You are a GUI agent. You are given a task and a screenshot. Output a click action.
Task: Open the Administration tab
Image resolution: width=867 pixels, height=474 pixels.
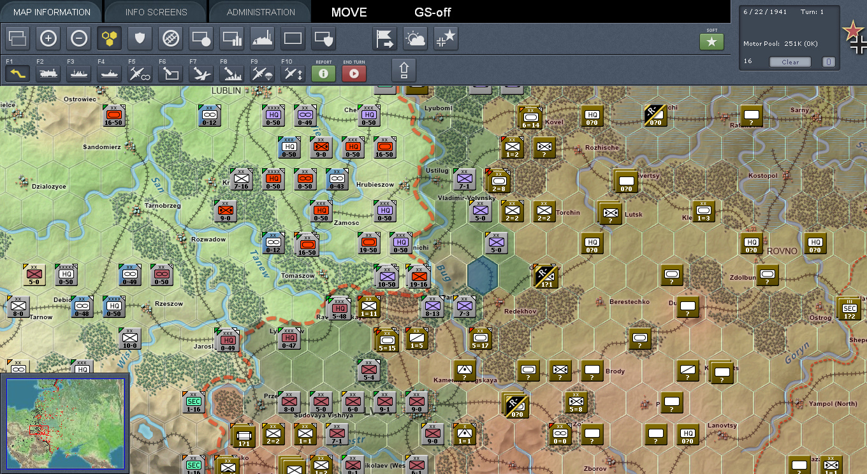click(261, 12)
